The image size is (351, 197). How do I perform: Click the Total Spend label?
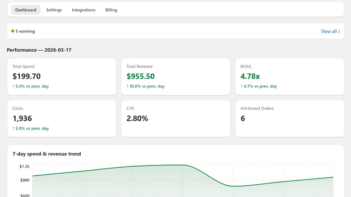(23, 67)
